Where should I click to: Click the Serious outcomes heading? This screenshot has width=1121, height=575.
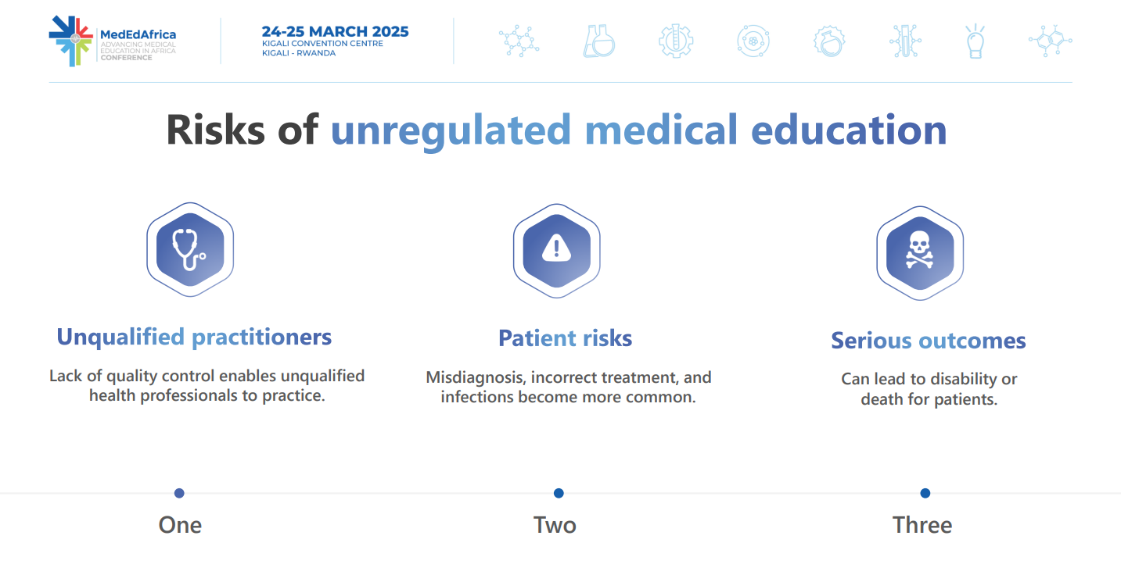[x=929, y=341]
